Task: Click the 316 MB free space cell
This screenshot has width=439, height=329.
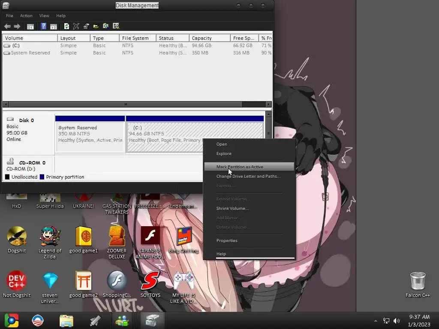Action: [x=241, y=53]
